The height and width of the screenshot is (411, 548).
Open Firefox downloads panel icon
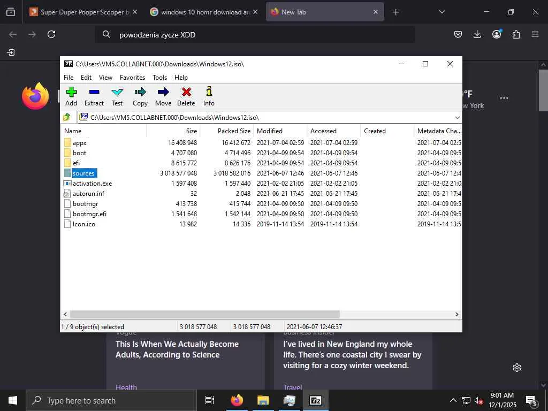click(x=477, y=34)
